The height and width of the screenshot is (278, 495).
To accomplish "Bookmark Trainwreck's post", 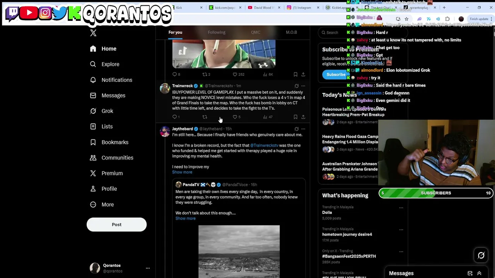I will 295,117.
